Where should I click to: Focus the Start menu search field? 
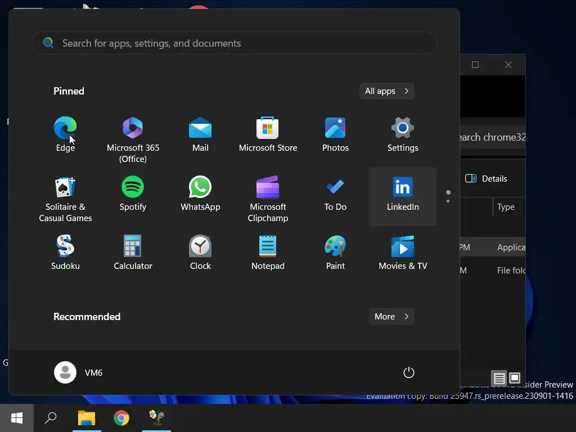pyautogui.click(x=235, y=43)
